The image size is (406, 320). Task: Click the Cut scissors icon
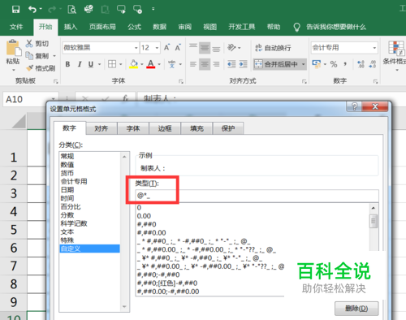(29, 43)
